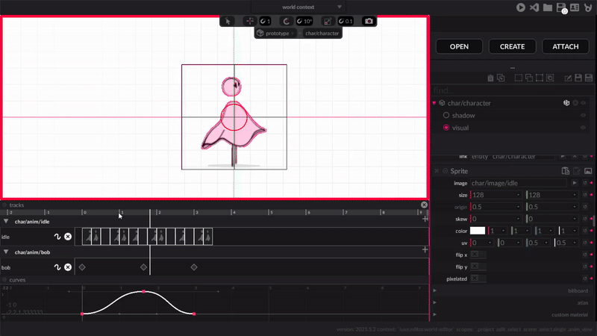The image size is (597, 336).
Task: Enable the pixelated checkbox
Action: point(475,279)
